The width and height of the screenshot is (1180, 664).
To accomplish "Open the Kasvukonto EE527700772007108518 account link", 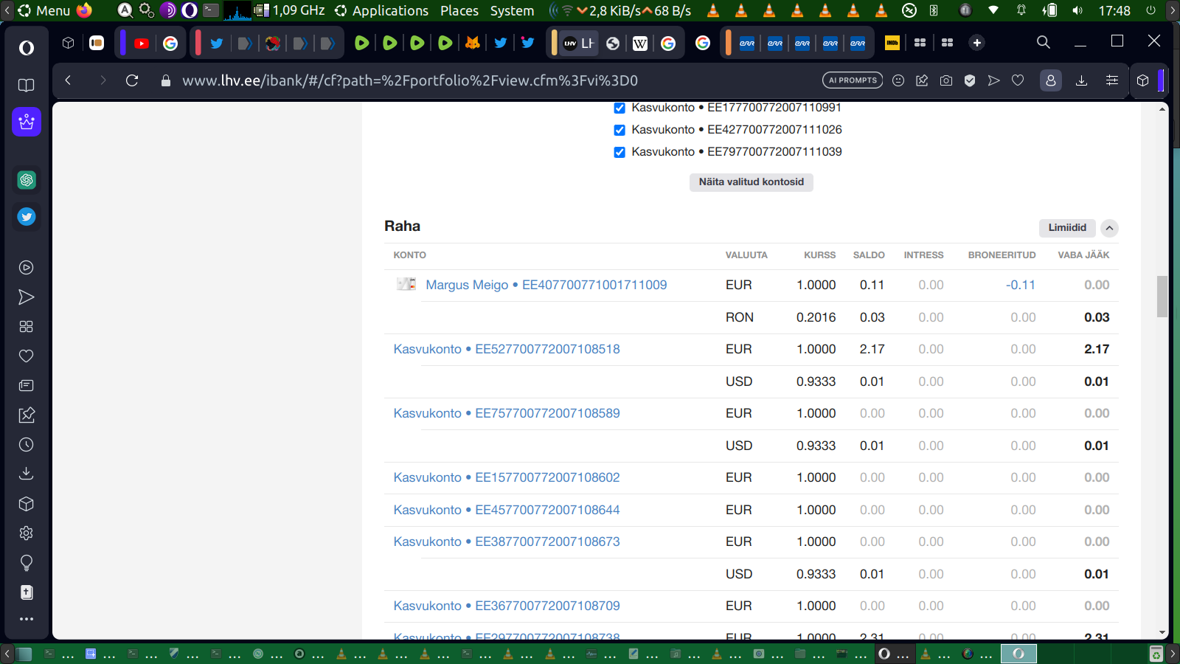I will 506,349.
